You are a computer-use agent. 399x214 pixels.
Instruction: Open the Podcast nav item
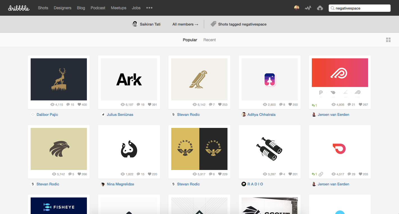(98, 8)
